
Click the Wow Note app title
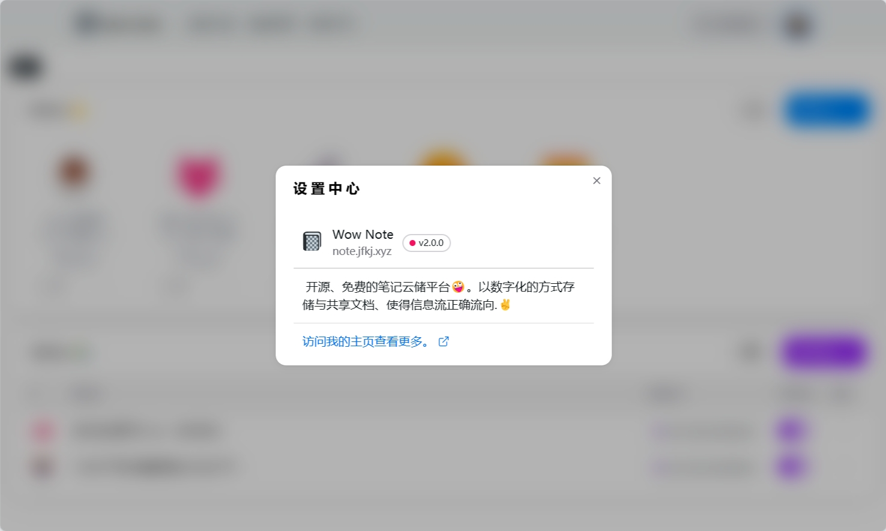363,234
